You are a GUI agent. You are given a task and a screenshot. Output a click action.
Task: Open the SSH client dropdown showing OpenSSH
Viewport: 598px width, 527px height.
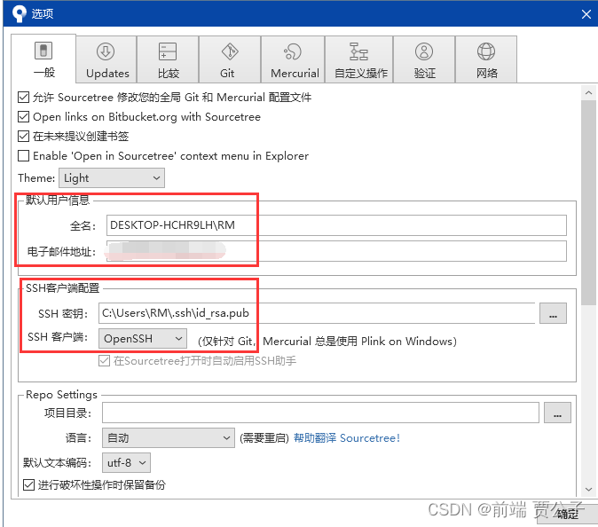pos(143,339)
